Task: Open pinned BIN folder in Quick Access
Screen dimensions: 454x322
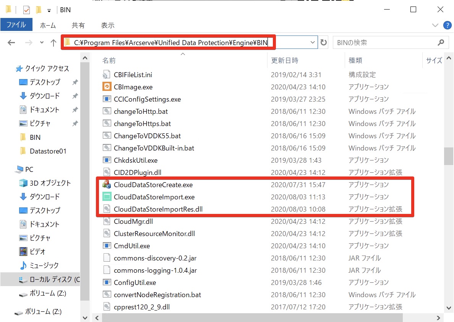Action: (x=30, y=138)
